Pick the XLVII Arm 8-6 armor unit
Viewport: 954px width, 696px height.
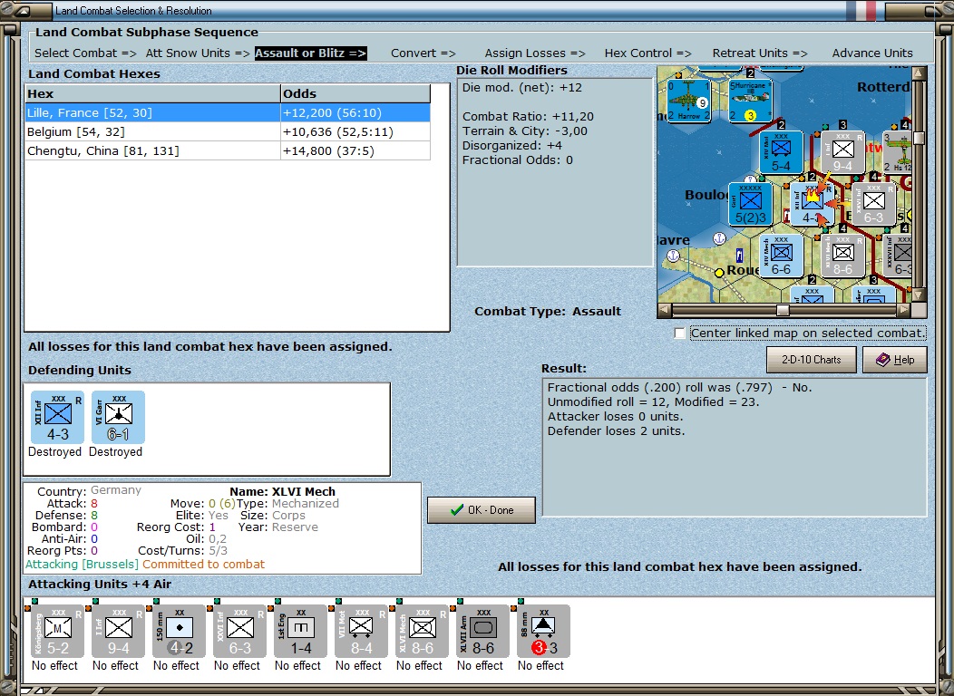pos(483,631)
